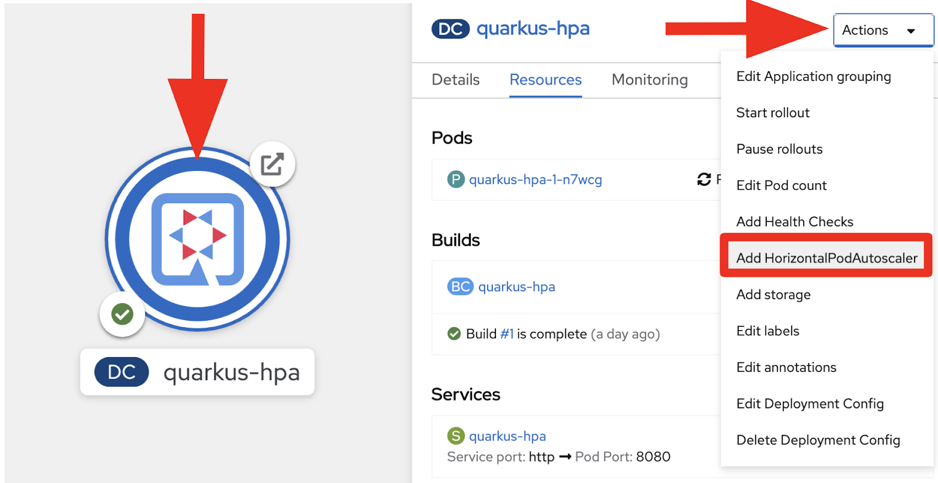The width and height of the screenshot is (938, 483).
Task: Open the external URL decorator icon
Action: click(272, 165)
